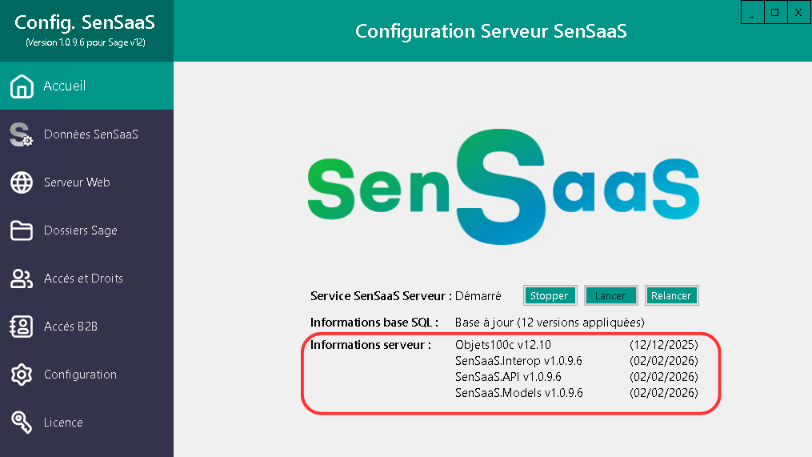Restart the service with Relancer

click(x=671, y=295)
